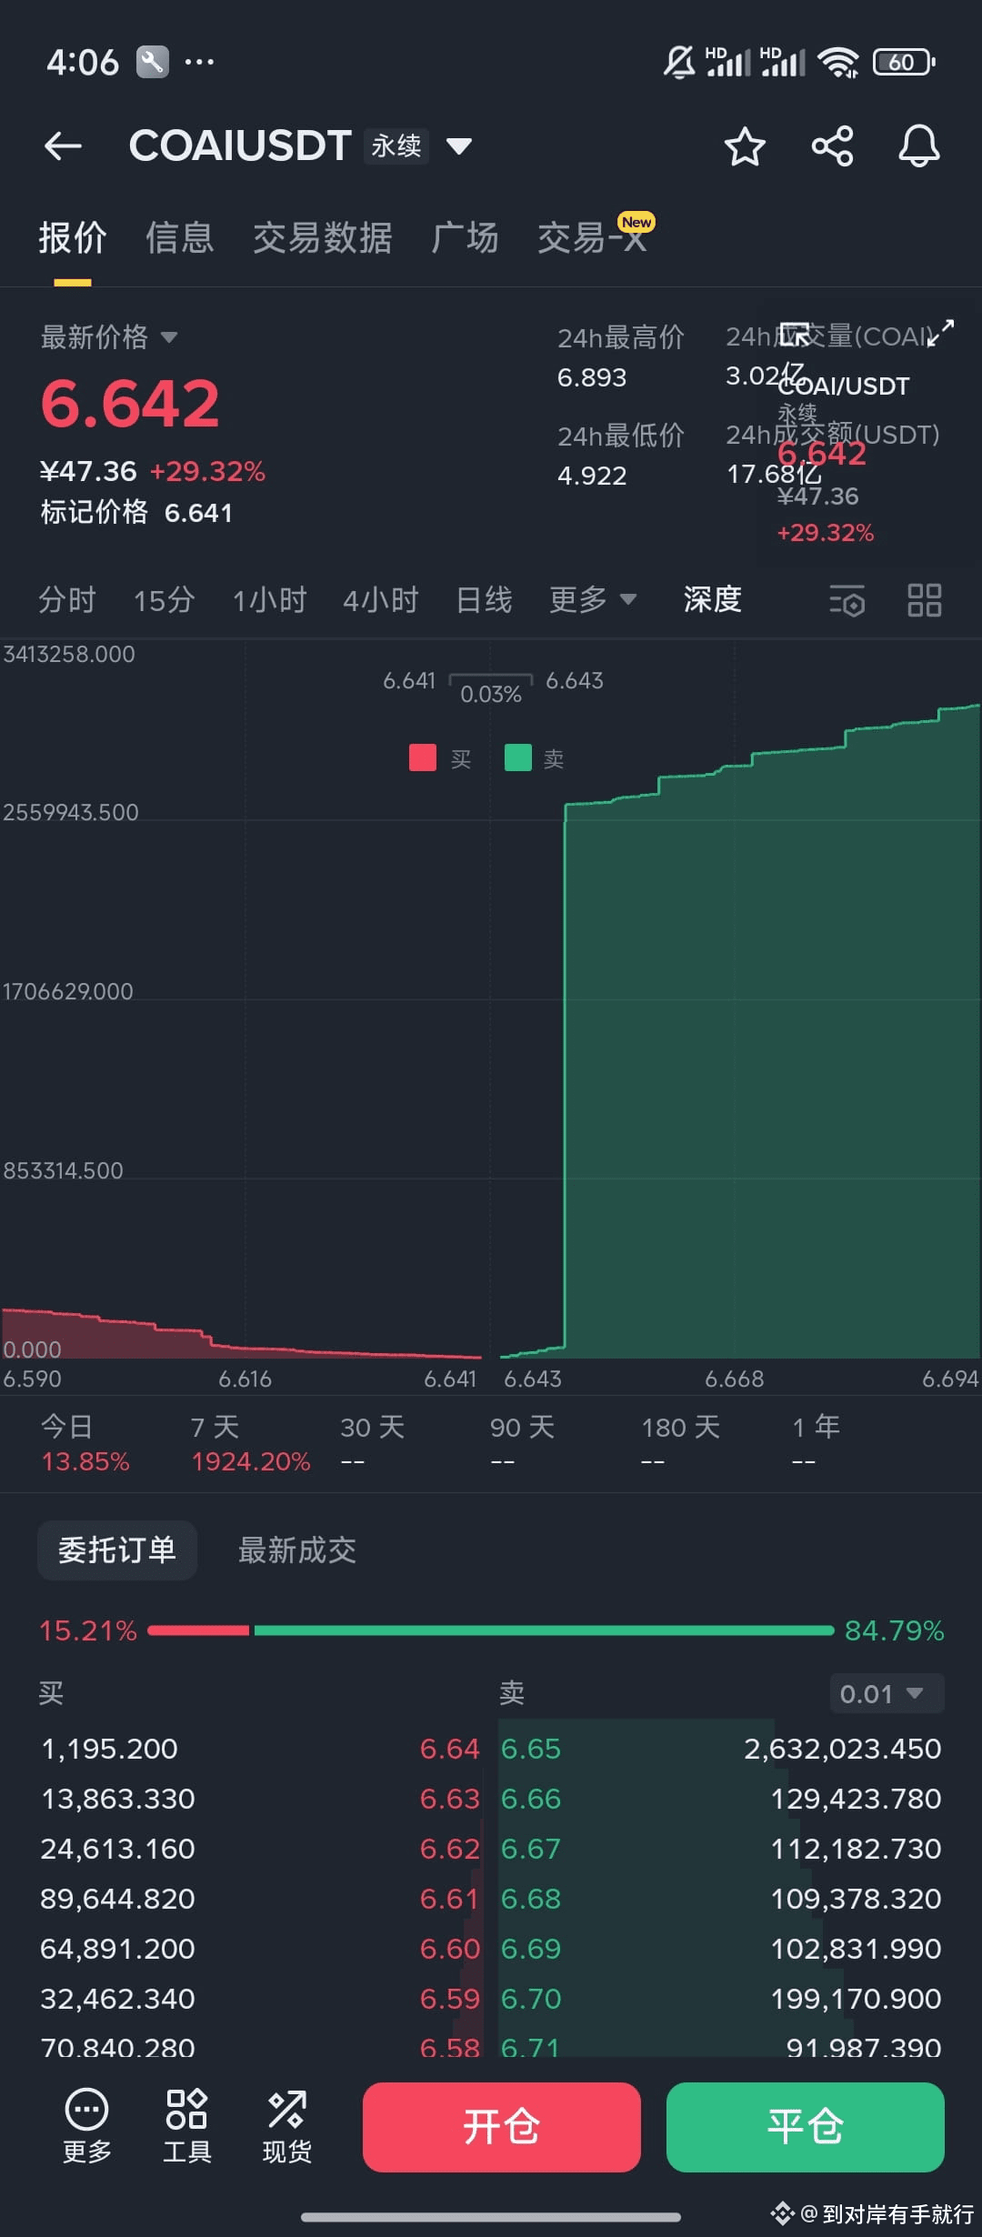Screen dimensions: 982x2237
Task: Select the 报价 tab
Action: [73, 238]
